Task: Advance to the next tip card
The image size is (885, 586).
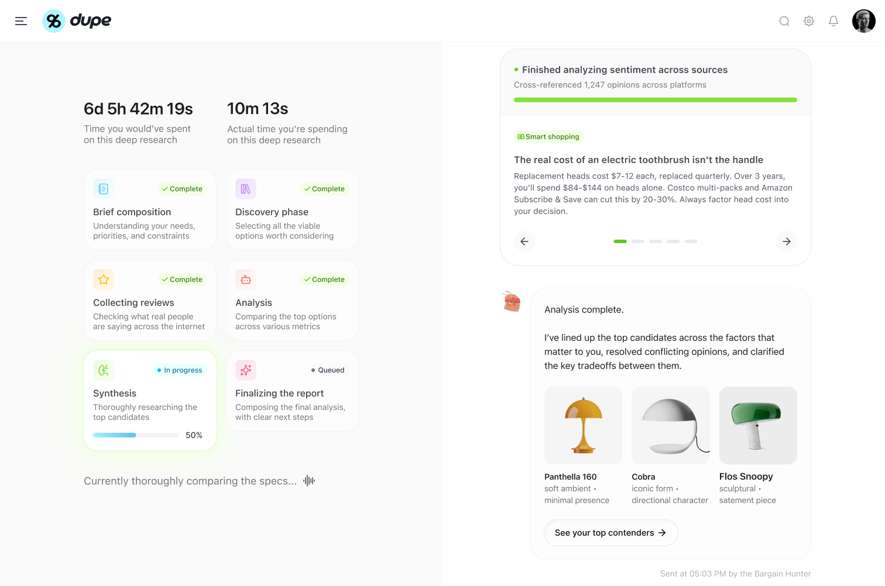Action: click(787, 242)
